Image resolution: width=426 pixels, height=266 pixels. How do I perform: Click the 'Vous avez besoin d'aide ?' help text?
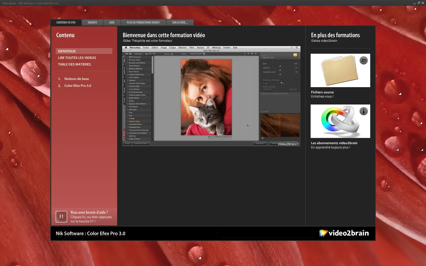coord(89,213)
